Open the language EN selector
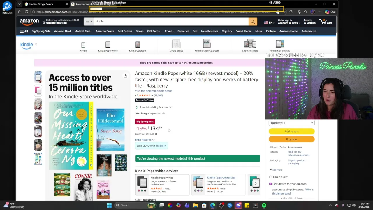The width and height of the screenshot is (373, 210). (269, 23)
